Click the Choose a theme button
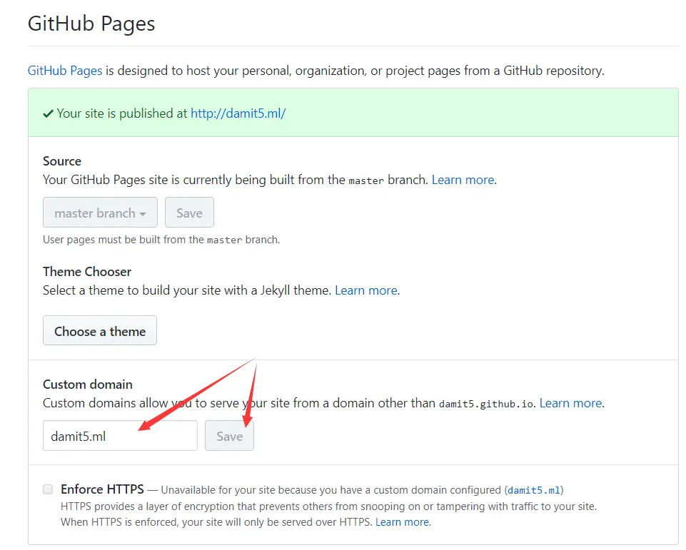 100,331
